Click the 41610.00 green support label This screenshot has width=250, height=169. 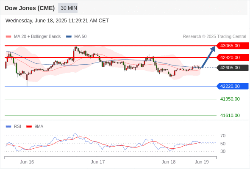pos(230,115)
